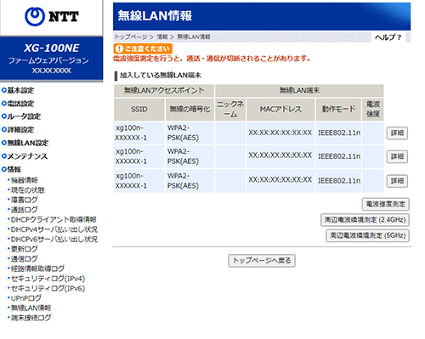Open 無線LAN情報 sidebar link
The width and height of the screenshot is (425, 339).
31,308
